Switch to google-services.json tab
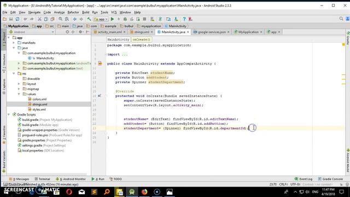 212,32
